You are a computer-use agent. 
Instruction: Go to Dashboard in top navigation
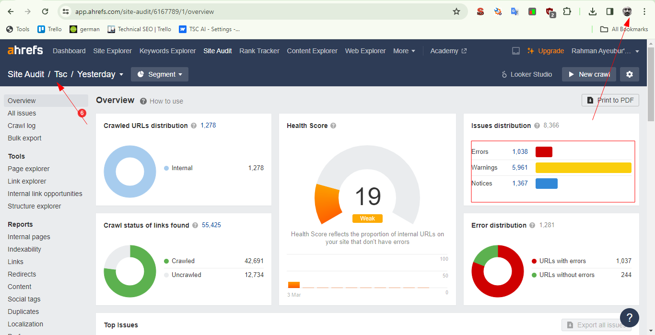click(x=69, y=51)
